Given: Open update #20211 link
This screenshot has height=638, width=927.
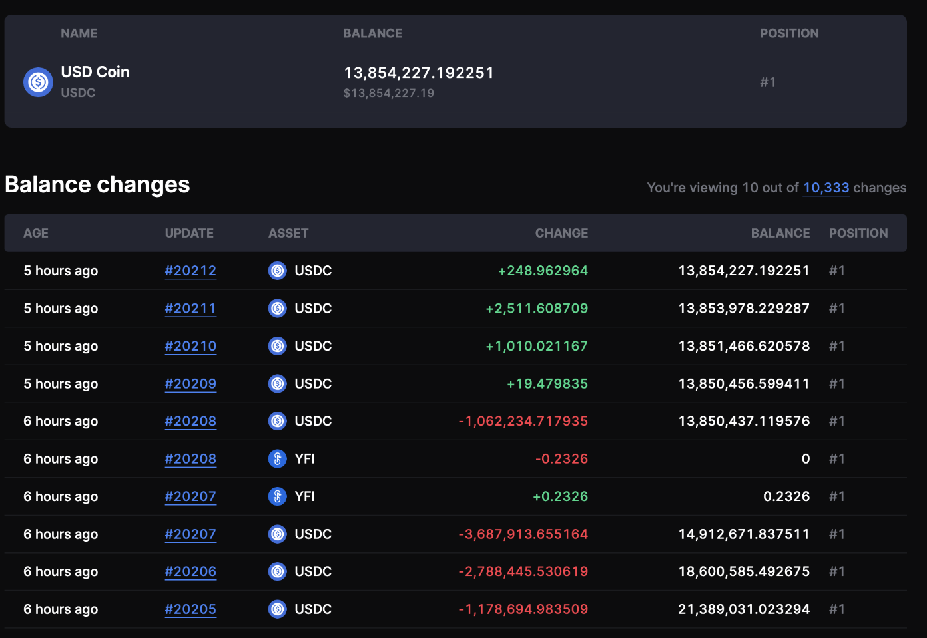Looking at the screenshot, I should coord(190,309).
